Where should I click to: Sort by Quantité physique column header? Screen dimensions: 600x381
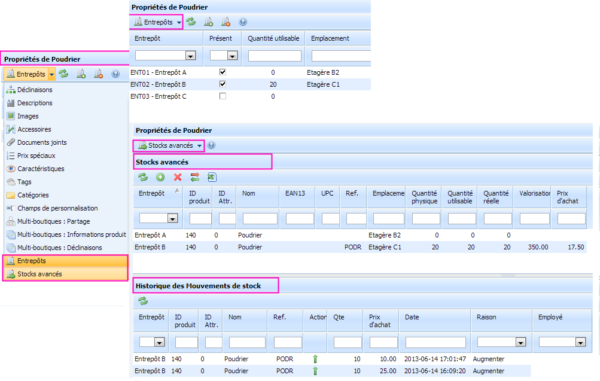tap(424, 197)
